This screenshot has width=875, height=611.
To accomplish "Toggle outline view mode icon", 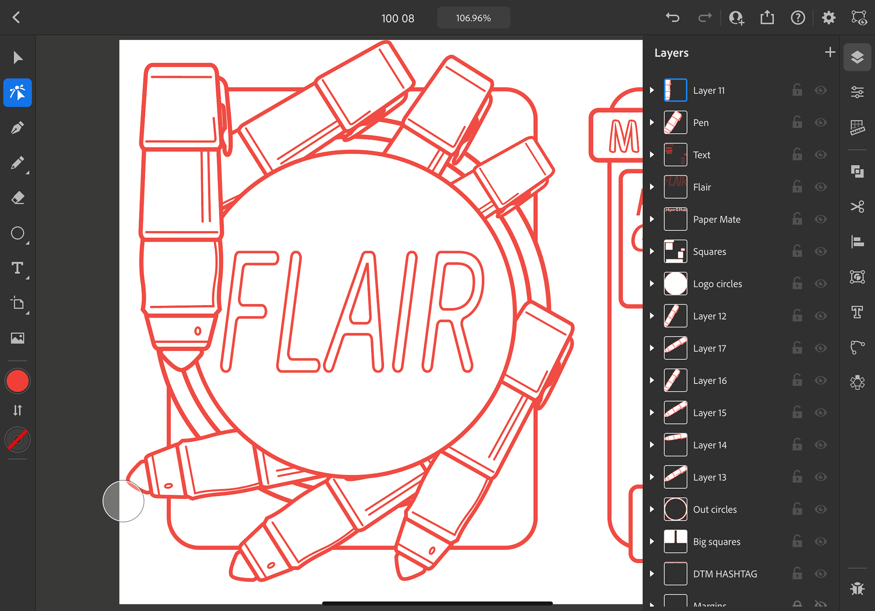I will point(859,18).
